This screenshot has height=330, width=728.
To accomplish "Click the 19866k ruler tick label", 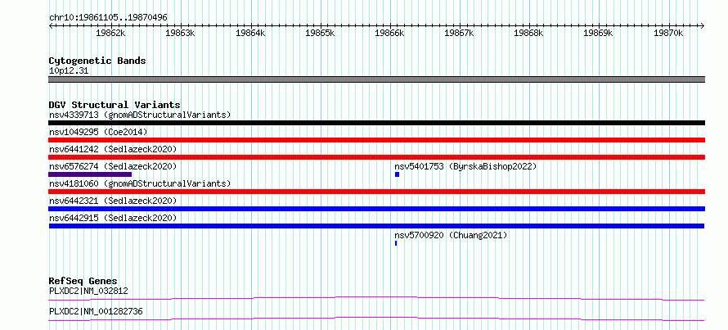I will (390, 34).
